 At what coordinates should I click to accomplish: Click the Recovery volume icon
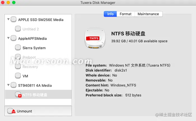(x=18, y=66)
